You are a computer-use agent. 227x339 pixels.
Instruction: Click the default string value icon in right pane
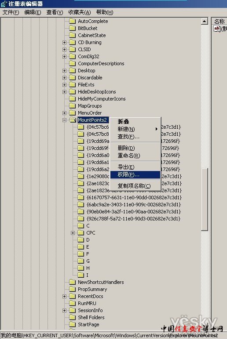point(216,29)
